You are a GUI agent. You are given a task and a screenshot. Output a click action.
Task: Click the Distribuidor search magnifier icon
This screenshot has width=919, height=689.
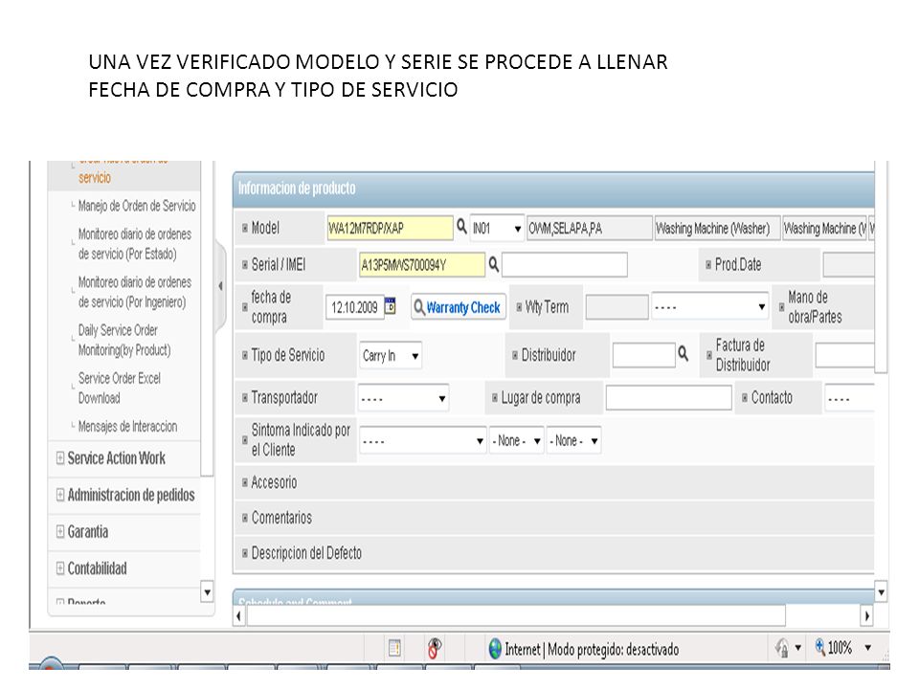click(x=684, y=353)
